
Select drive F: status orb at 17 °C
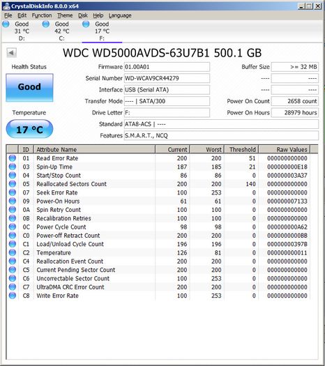click(x=86, y=24)
